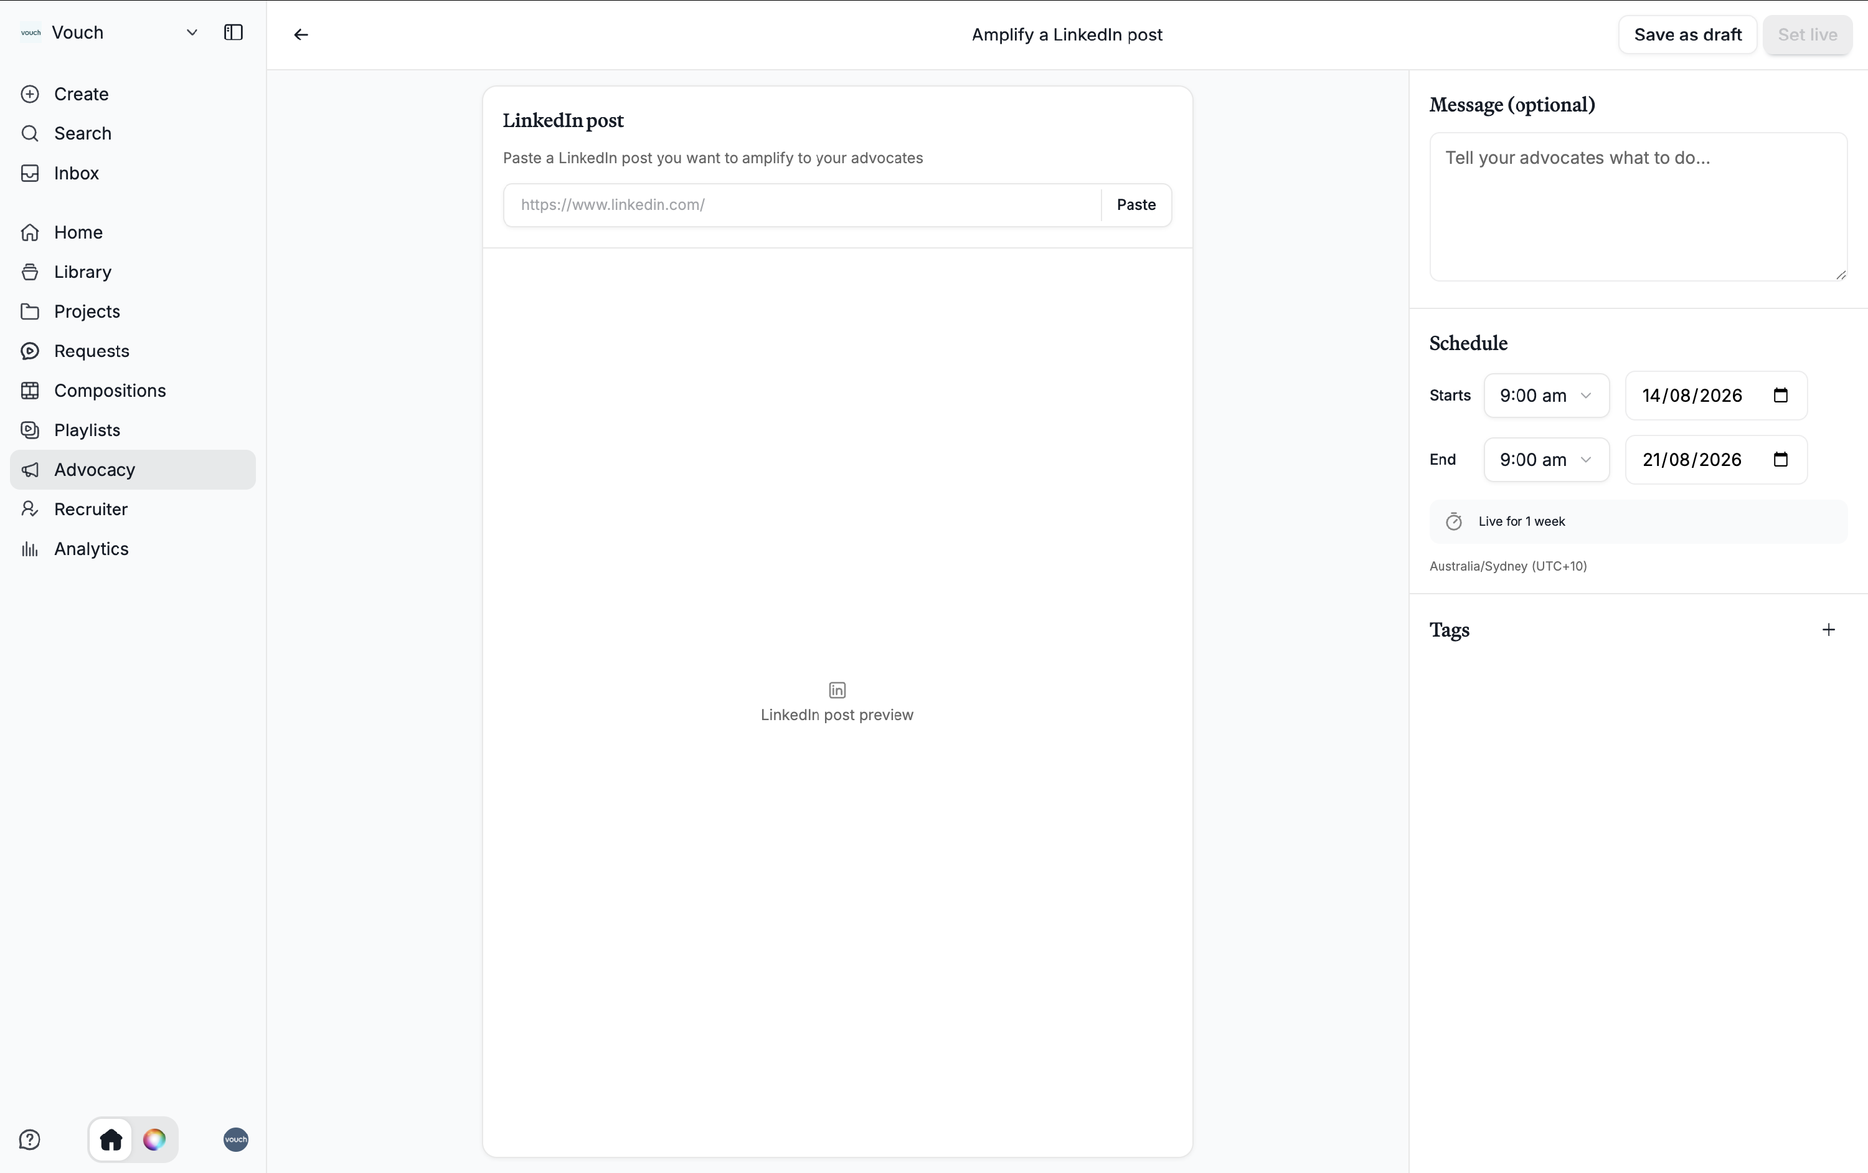Focus the Message to advocates textarea
1868x1173 pixels.
pyautogui.click(x=1638, y=206)
